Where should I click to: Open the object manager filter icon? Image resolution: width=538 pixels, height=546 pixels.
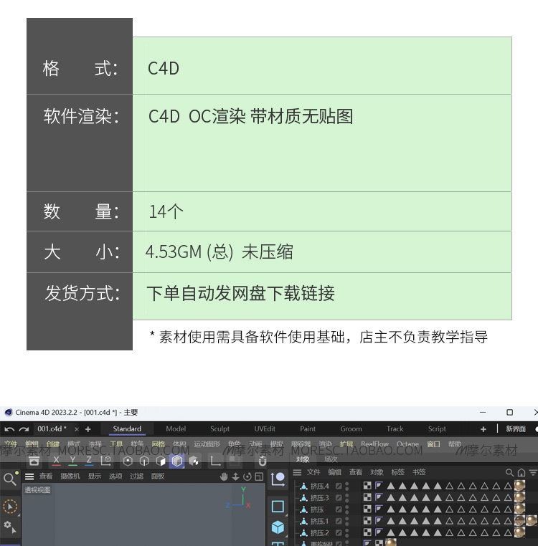tap(533, 472)
